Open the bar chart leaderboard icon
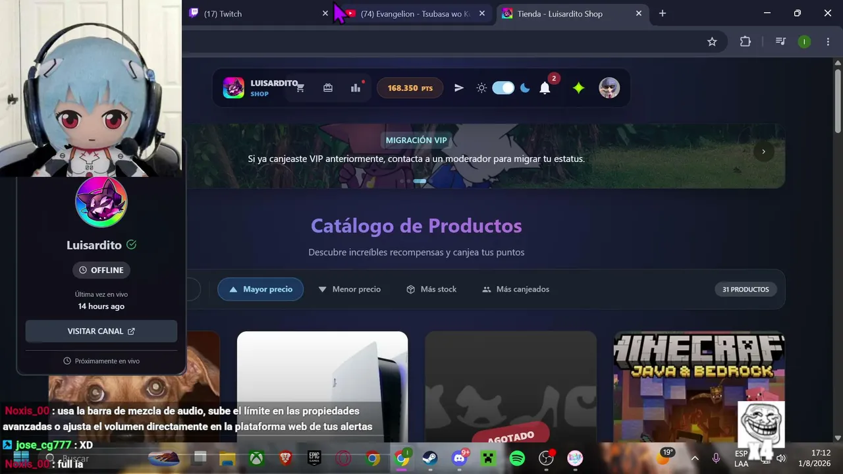The width and height of the screenshot is (843, 474). pyautogui.click(x=356, y=88)
